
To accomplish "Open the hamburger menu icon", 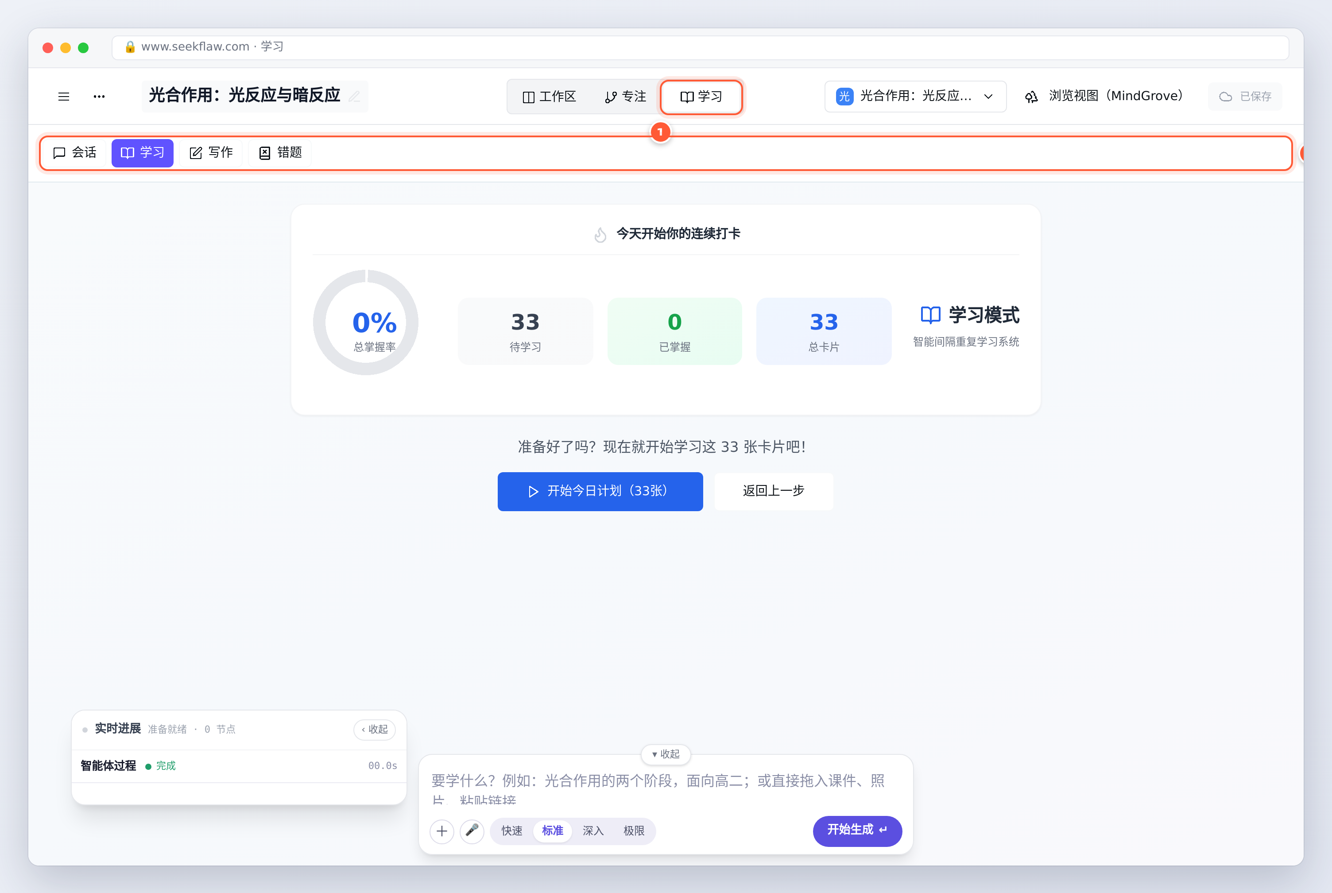I will coord(64,96).
